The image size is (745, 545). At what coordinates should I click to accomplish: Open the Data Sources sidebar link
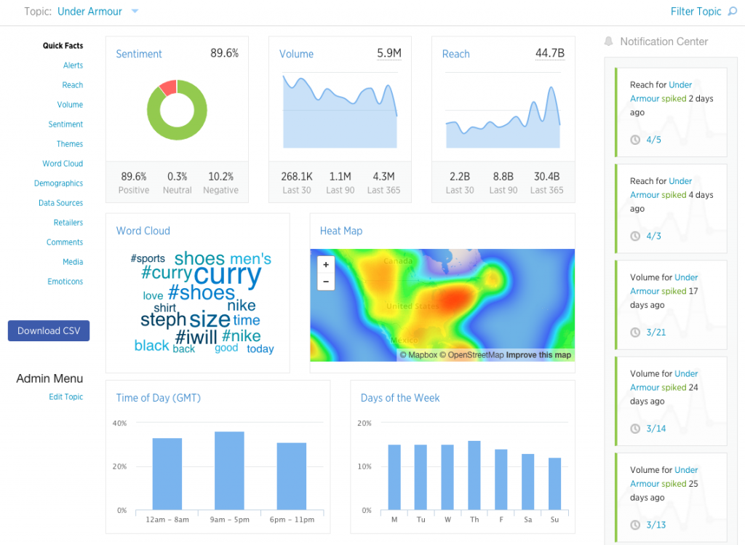point(61,203)
